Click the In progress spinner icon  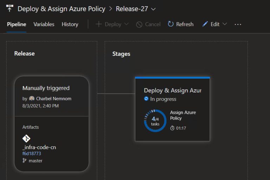[146, 99]
